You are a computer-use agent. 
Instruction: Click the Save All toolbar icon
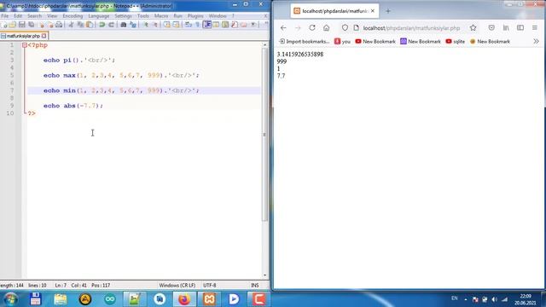point(32,25)
